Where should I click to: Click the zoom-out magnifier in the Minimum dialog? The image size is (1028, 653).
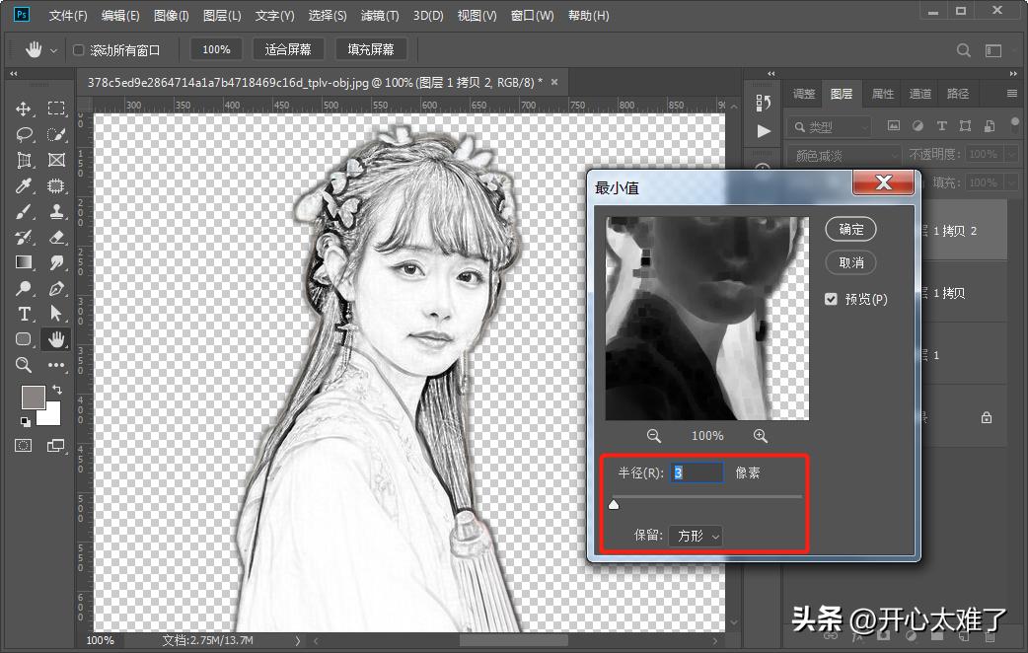(x=654, y=435)
